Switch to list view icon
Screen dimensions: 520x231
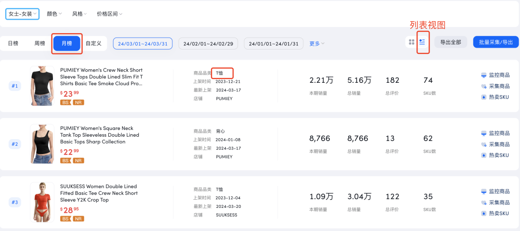[422, 42]
